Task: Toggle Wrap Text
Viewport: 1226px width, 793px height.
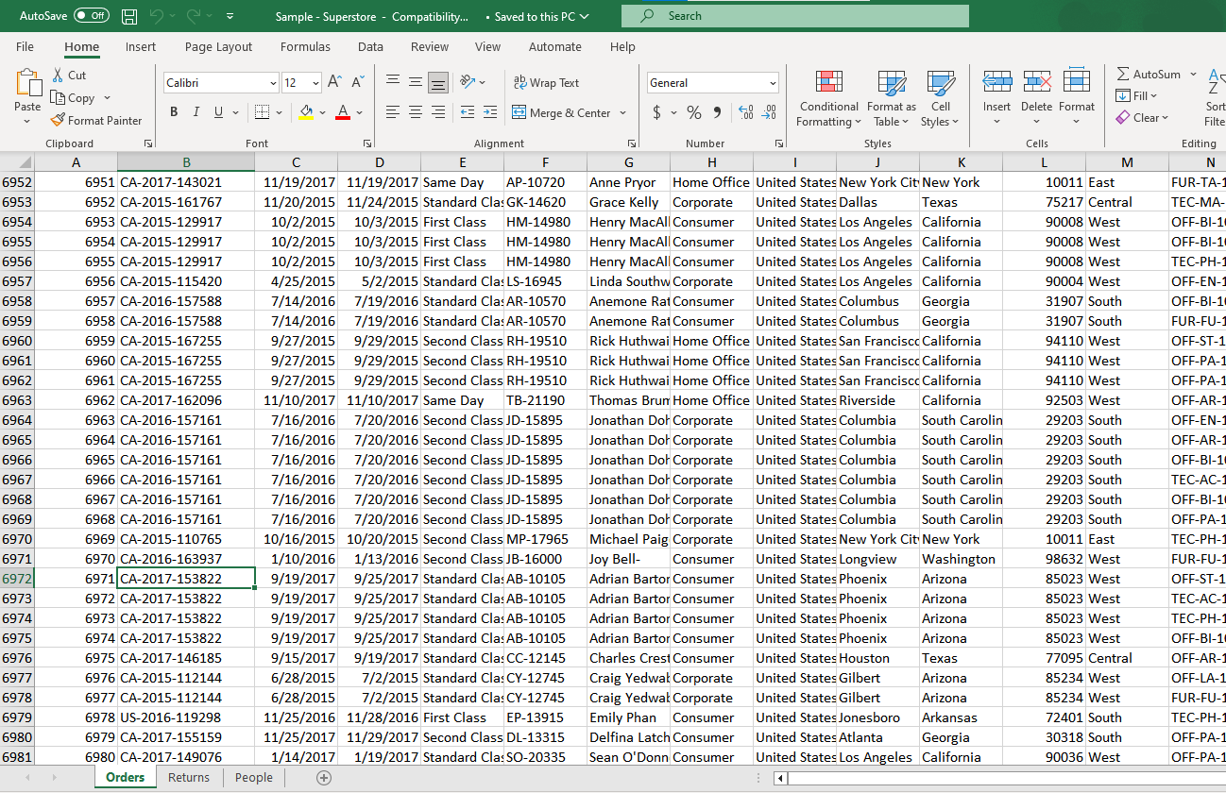Action: (546, 83)
